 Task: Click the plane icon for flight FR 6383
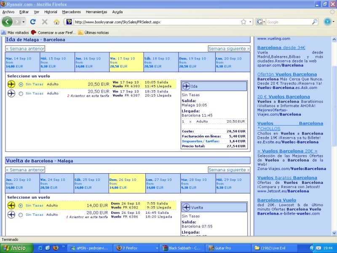coord(11,84)
